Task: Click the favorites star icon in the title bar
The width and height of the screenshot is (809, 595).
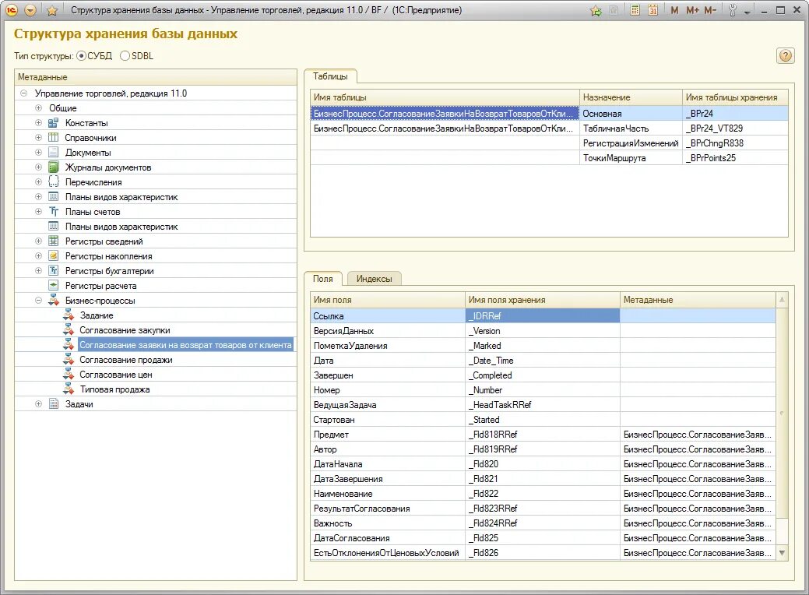Action: (52, 10)
